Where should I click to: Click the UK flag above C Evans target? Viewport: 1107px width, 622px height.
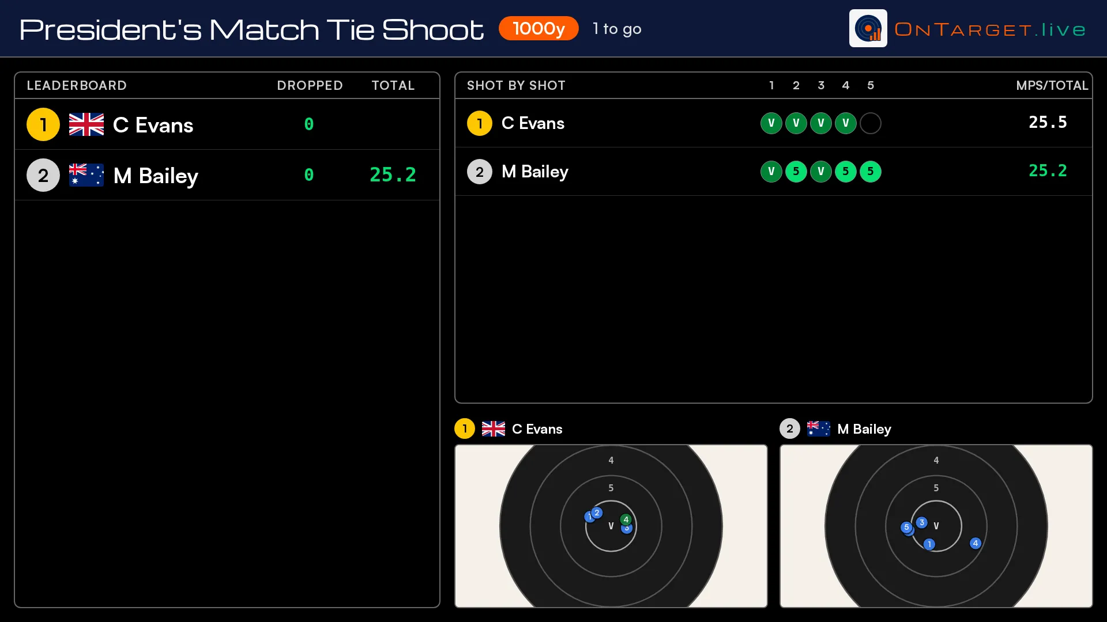coord(494,429)
